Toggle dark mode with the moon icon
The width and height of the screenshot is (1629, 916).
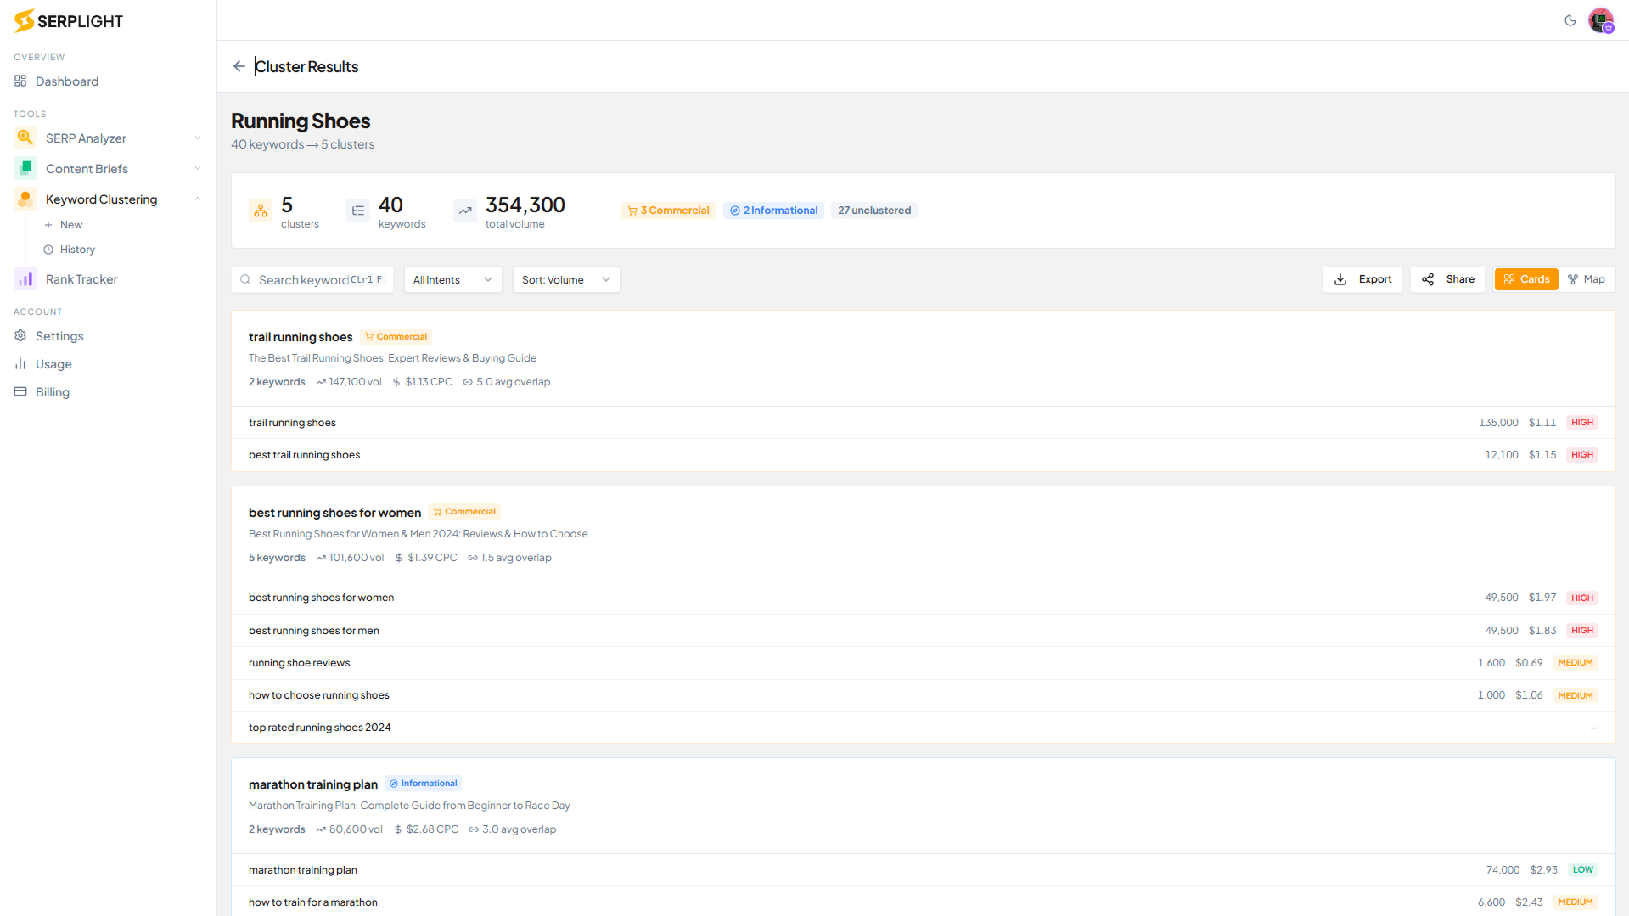(x=1570, y=20)
